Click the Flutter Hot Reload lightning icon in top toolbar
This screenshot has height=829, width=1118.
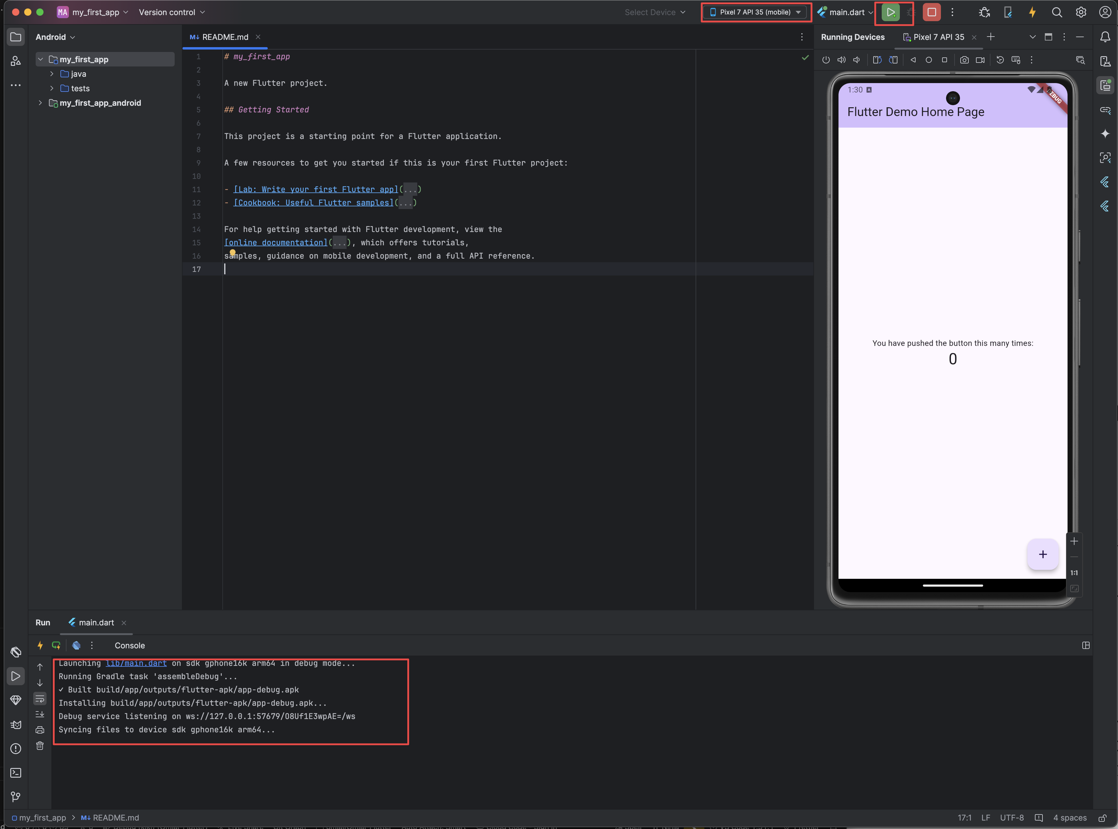(1032, 13)
